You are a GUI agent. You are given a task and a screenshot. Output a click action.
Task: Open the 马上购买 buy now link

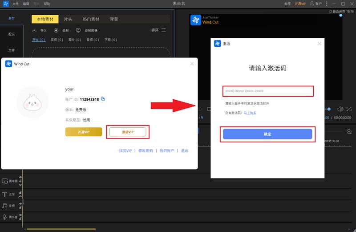250,113
